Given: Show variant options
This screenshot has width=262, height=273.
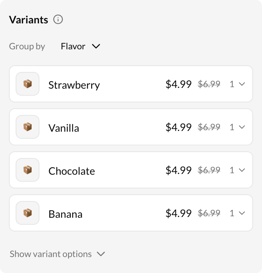Looking at the screenshot, I should point(57,254).
